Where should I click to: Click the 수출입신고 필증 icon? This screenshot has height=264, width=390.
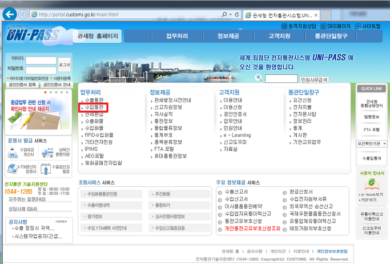(x=46, y=169)
